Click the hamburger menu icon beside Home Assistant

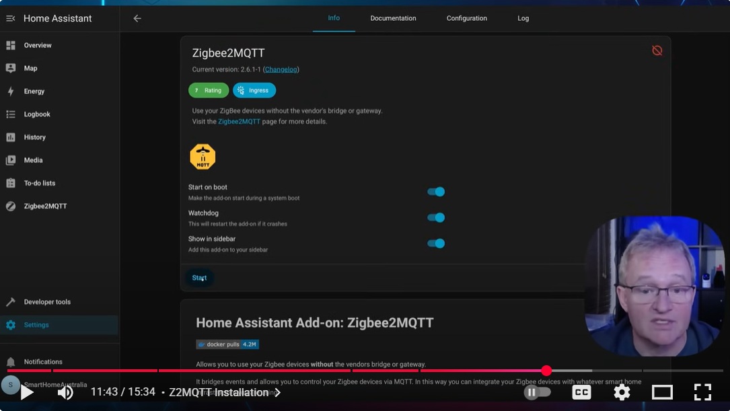pyautogui.click(x=10, y=18)
